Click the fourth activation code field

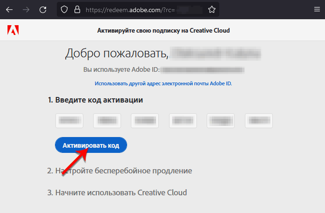click(183, 121)
